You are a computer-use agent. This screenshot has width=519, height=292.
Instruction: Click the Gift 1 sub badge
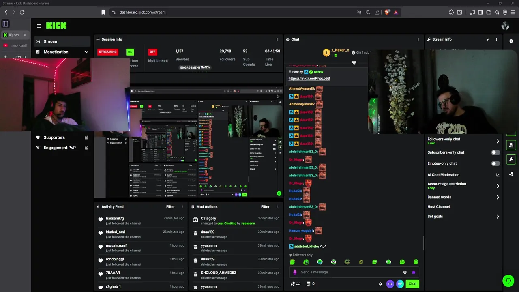pyautogui.click(x=360, y=52)
